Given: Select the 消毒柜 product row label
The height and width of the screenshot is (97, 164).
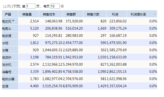Looking at the screenshot, I should click(x=7, y=72).
